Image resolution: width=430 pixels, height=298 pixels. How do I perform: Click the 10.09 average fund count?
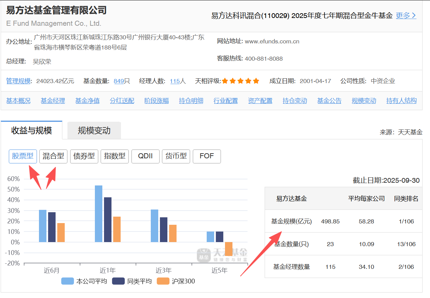point(366,244)
